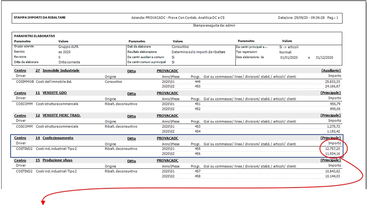Click the amount "12.757,20"

point(332,149)
